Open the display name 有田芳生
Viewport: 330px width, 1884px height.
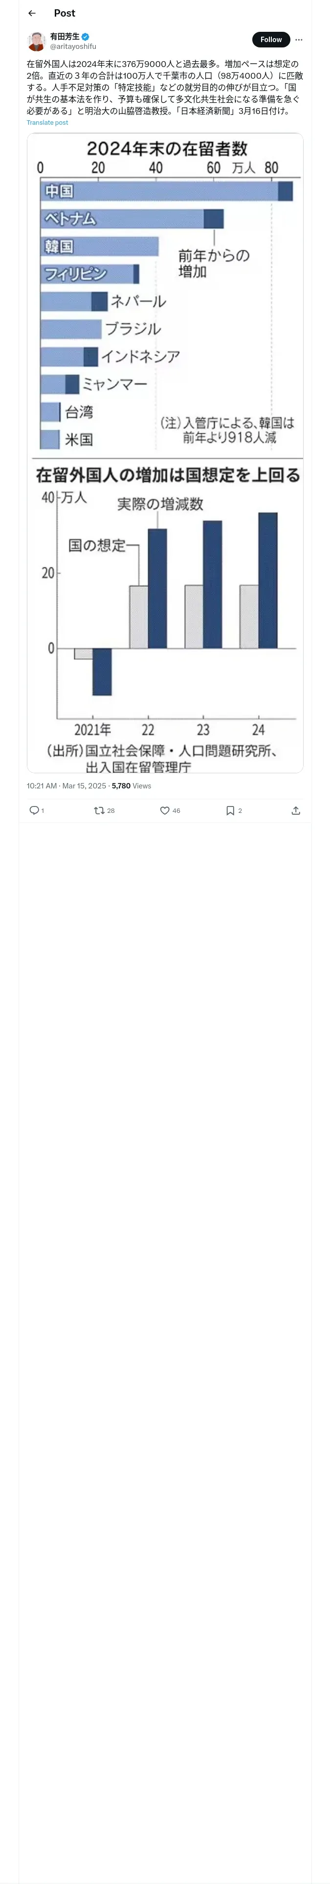click(65, 37)
